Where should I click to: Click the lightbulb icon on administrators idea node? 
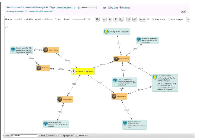coord(155,77)
